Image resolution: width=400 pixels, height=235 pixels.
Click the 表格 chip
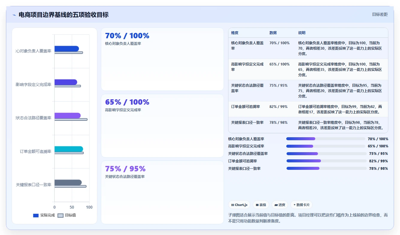[261, 205]
